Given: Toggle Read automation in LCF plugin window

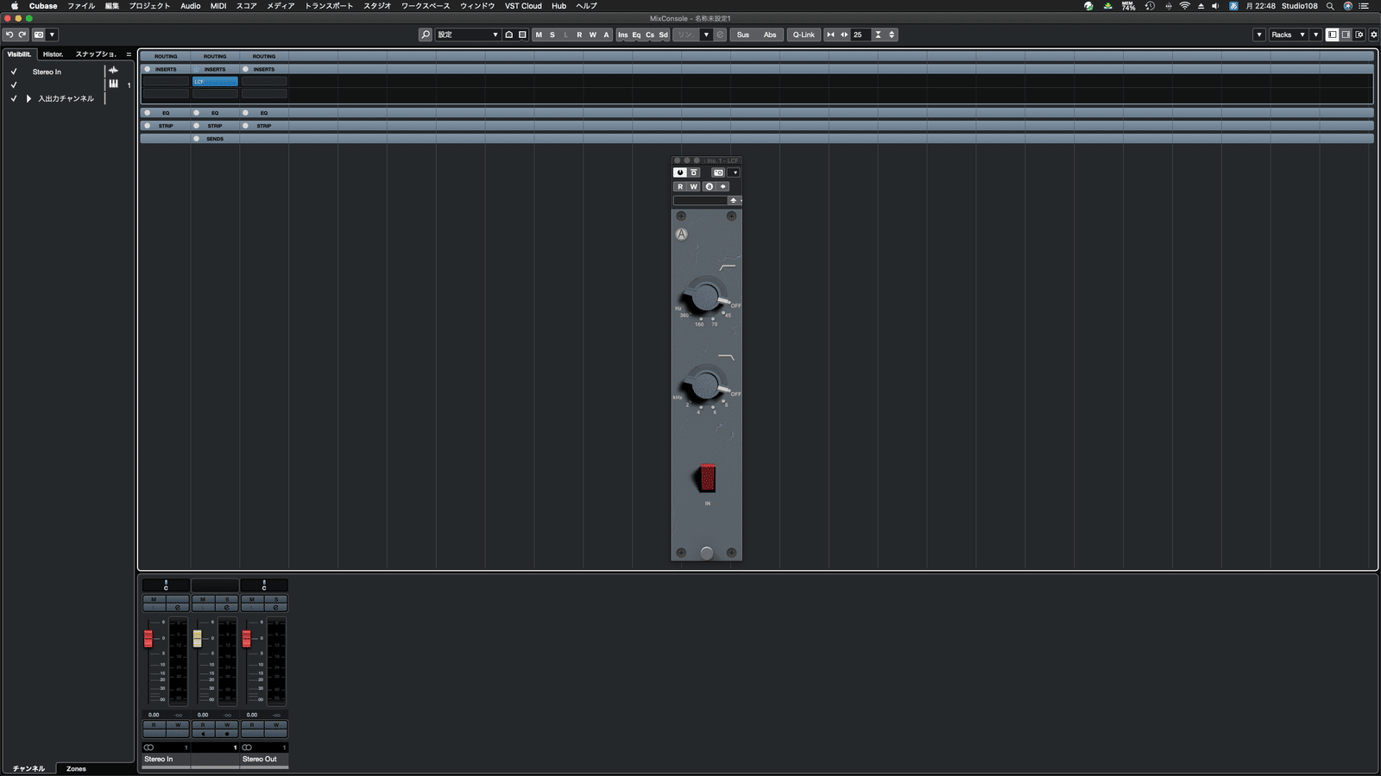Looking at the screenshot, I should [680, 186].
